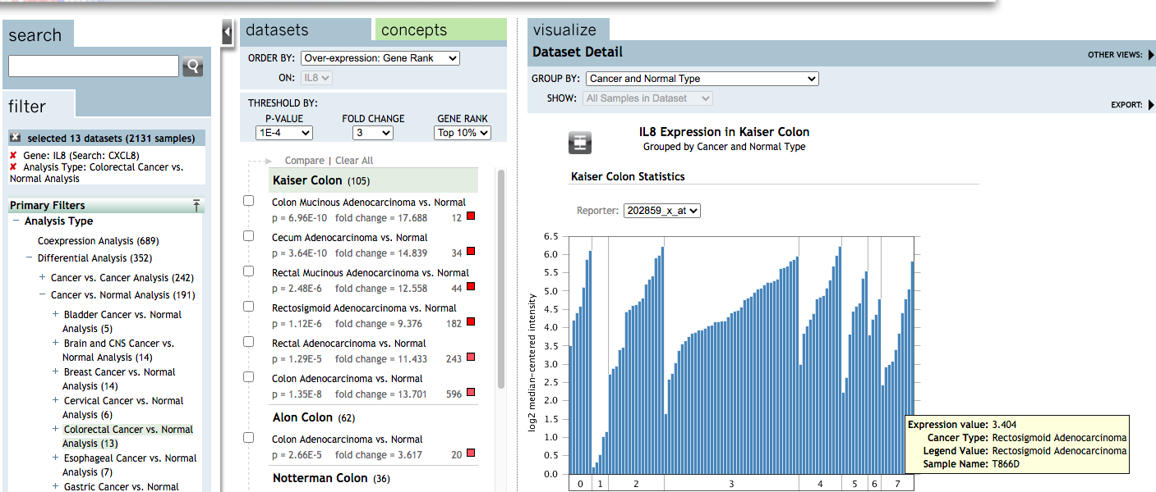The width and height of the screenshot is (1156, 492).
Task: Open the P-Value threshold dropdown
Action: pyautogui.click(x=283, y=133)
